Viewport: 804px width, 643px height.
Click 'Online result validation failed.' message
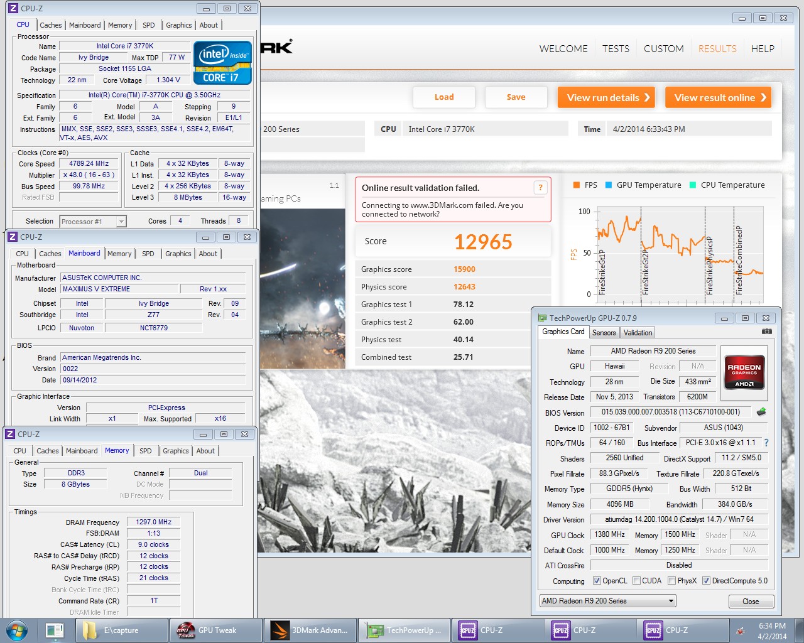click(x=420, y=188)
